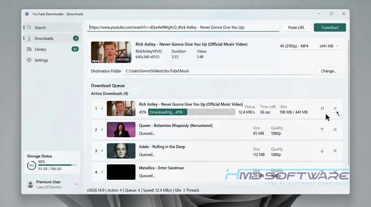
Task: Click the Destination Folder path field
Action: (218, 71)
